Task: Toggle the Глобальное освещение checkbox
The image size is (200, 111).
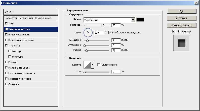Action: point(110,33)
